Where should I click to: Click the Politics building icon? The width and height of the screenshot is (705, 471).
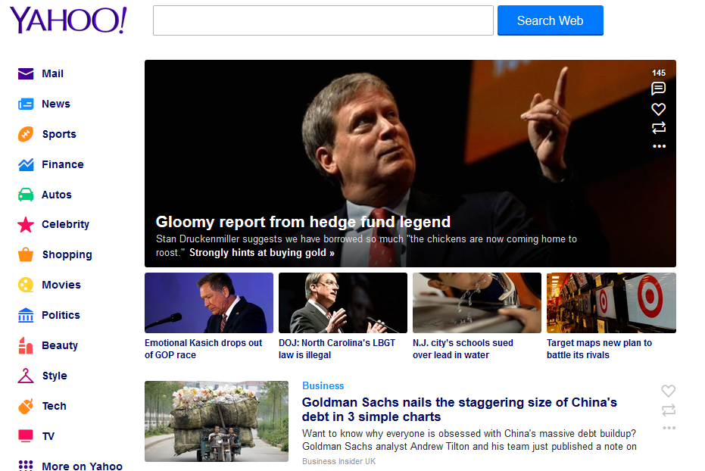click(26, 315)
